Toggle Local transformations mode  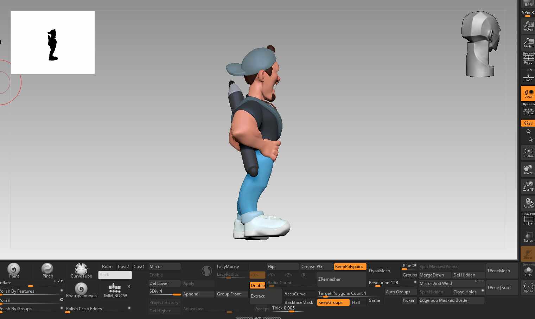pos(528,94)
